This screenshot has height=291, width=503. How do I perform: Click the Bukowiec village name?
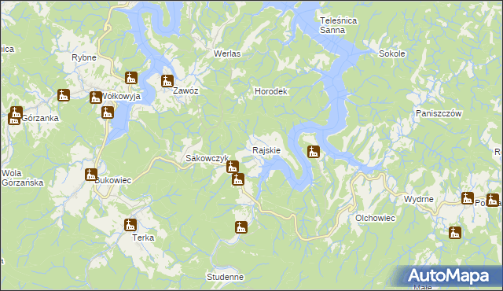(x=113, y=180)
